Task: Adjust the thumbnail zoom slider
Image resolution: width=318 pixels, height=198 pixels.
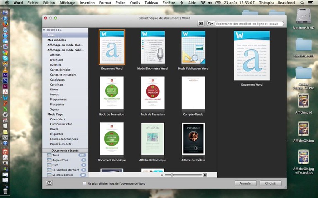Action: click(x=172, y=175)
